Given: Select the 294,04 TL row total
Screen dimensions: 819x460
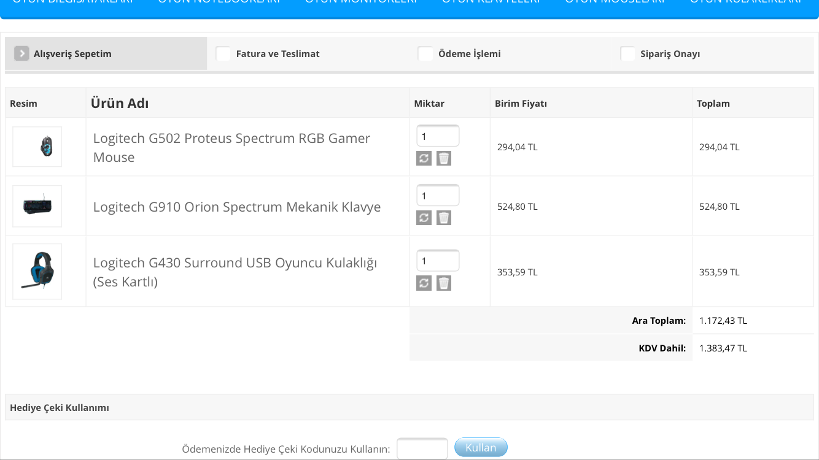Looking at the screenshot, I should point(720,147).
